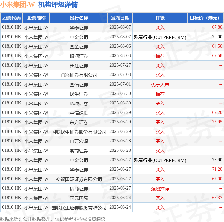224x222 pixels.
Task: Select the 银河证券 cell
Action: coord(79,56)
